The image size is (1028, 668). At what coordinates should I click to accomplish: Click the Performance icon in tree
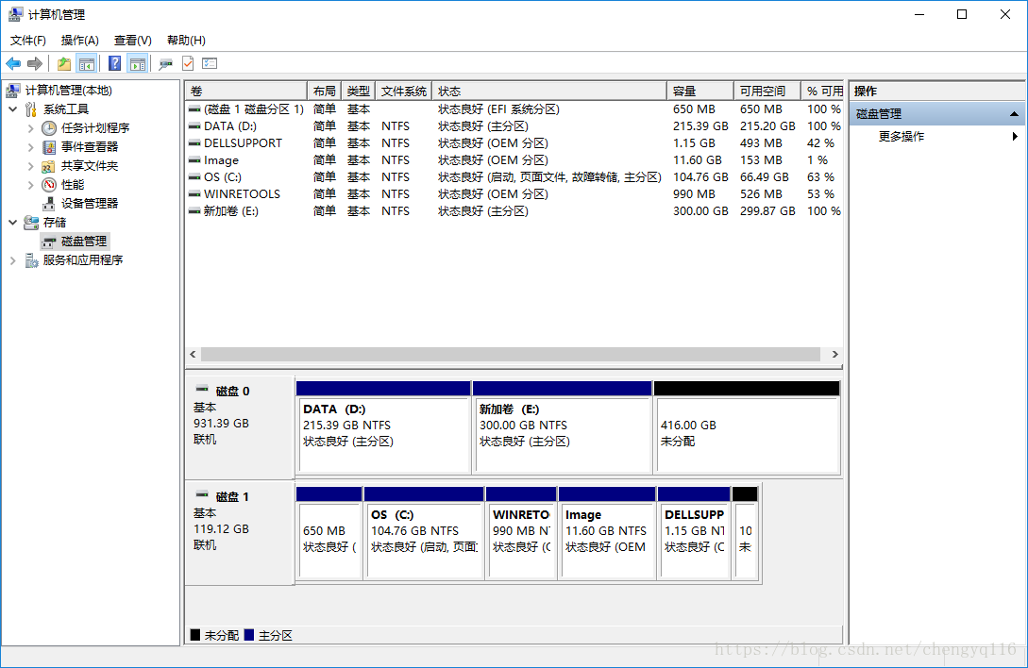(x=49, y=185)
